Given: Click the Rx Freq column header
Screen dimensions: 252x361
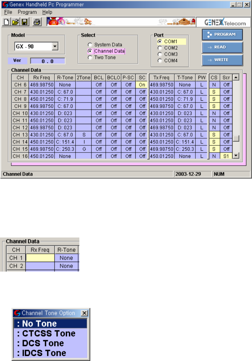Looking at the screenshot, I should point(42,78).
